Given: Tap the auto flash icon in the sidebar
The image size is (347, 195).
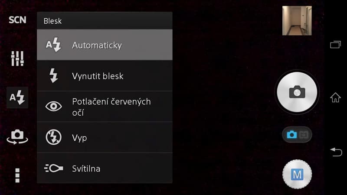Looking at the screenshot, I should click(17, 97).
